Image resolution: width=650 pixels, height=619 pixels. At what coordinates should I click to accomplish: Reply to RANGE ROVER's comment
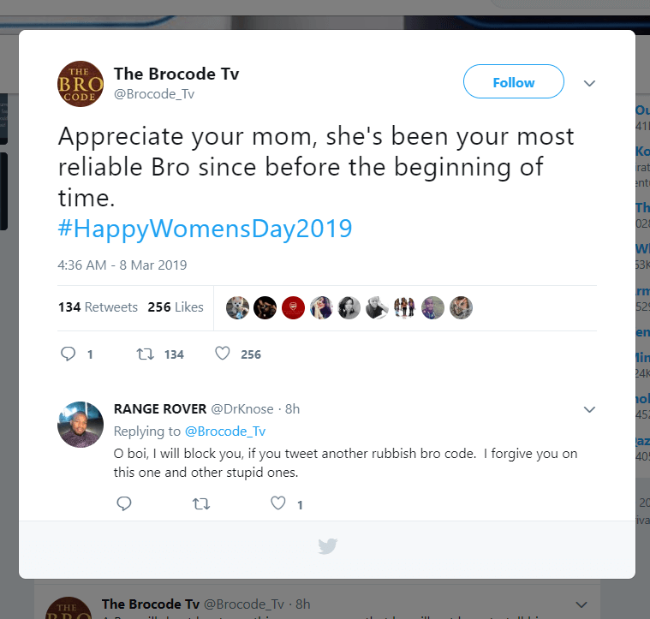point(123,504)
